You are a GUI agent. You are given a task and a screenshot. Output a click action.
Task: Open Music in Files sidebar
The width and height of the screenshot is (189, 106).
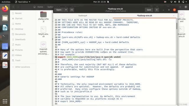point(23,45)
